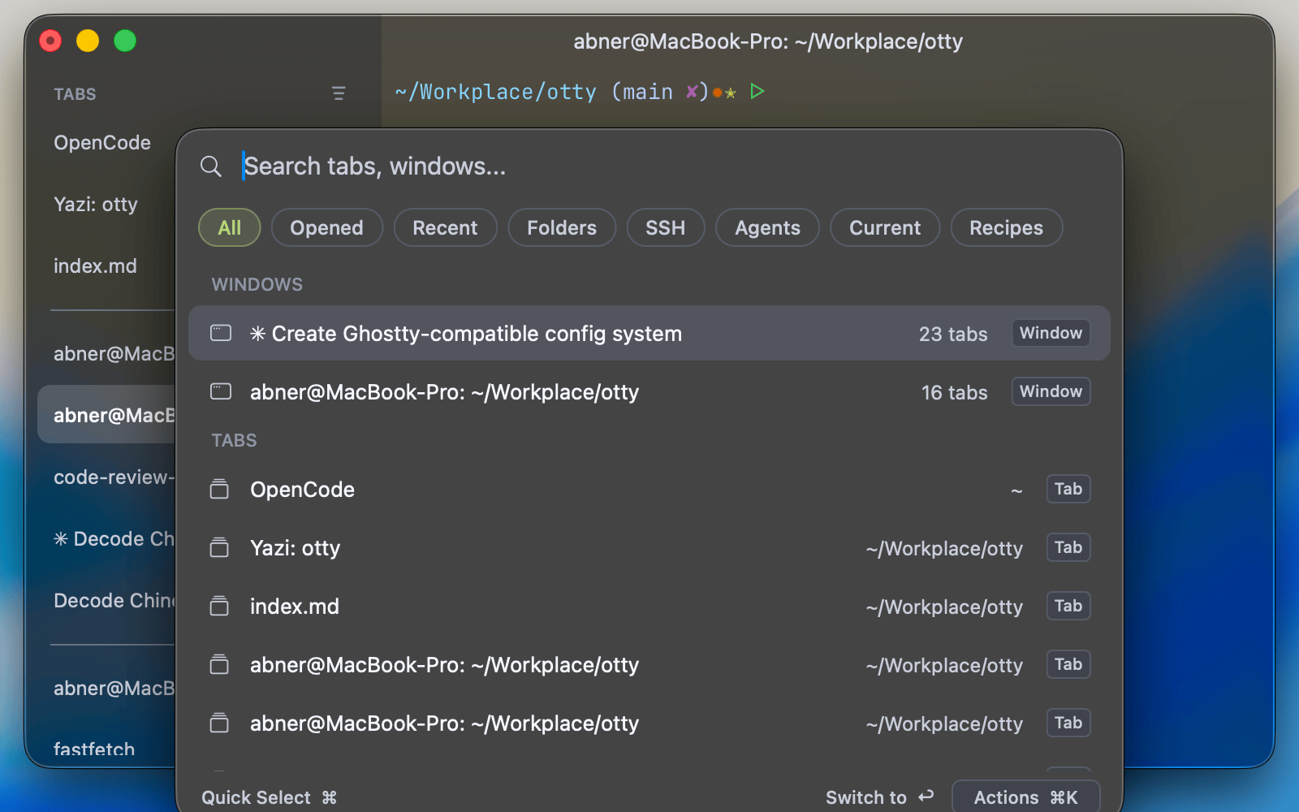Click the Window badge on the 23 tabs row
This screenshot has width=1299, height=812.
[1051, 333]
